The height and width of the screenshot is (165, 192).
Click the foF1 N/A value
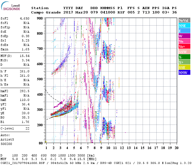[26, 23]
